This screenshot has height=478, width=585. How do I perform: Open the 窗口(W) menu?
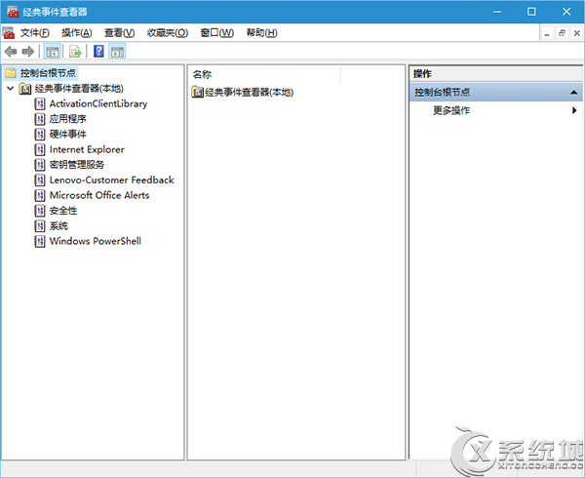click(x=216, y=33)
